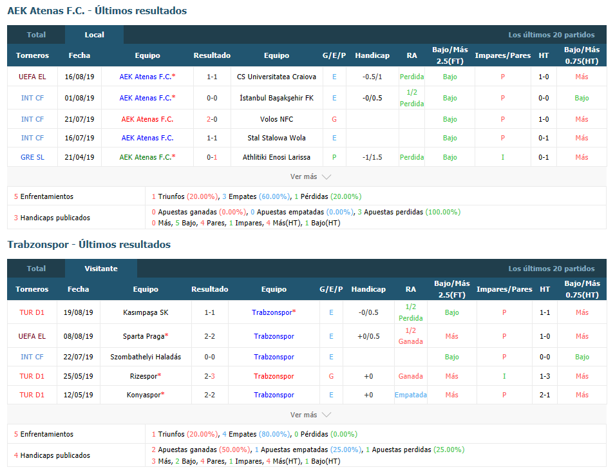This screenshot has width=615, height=474.
Task: Click the Empatada result in Konyaspor row
Action: click(x=411, y=395)
